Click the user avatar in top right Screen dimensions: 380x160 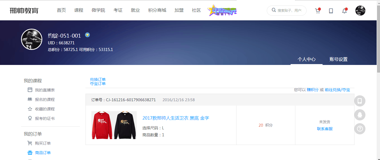click(x=360, y=11)
